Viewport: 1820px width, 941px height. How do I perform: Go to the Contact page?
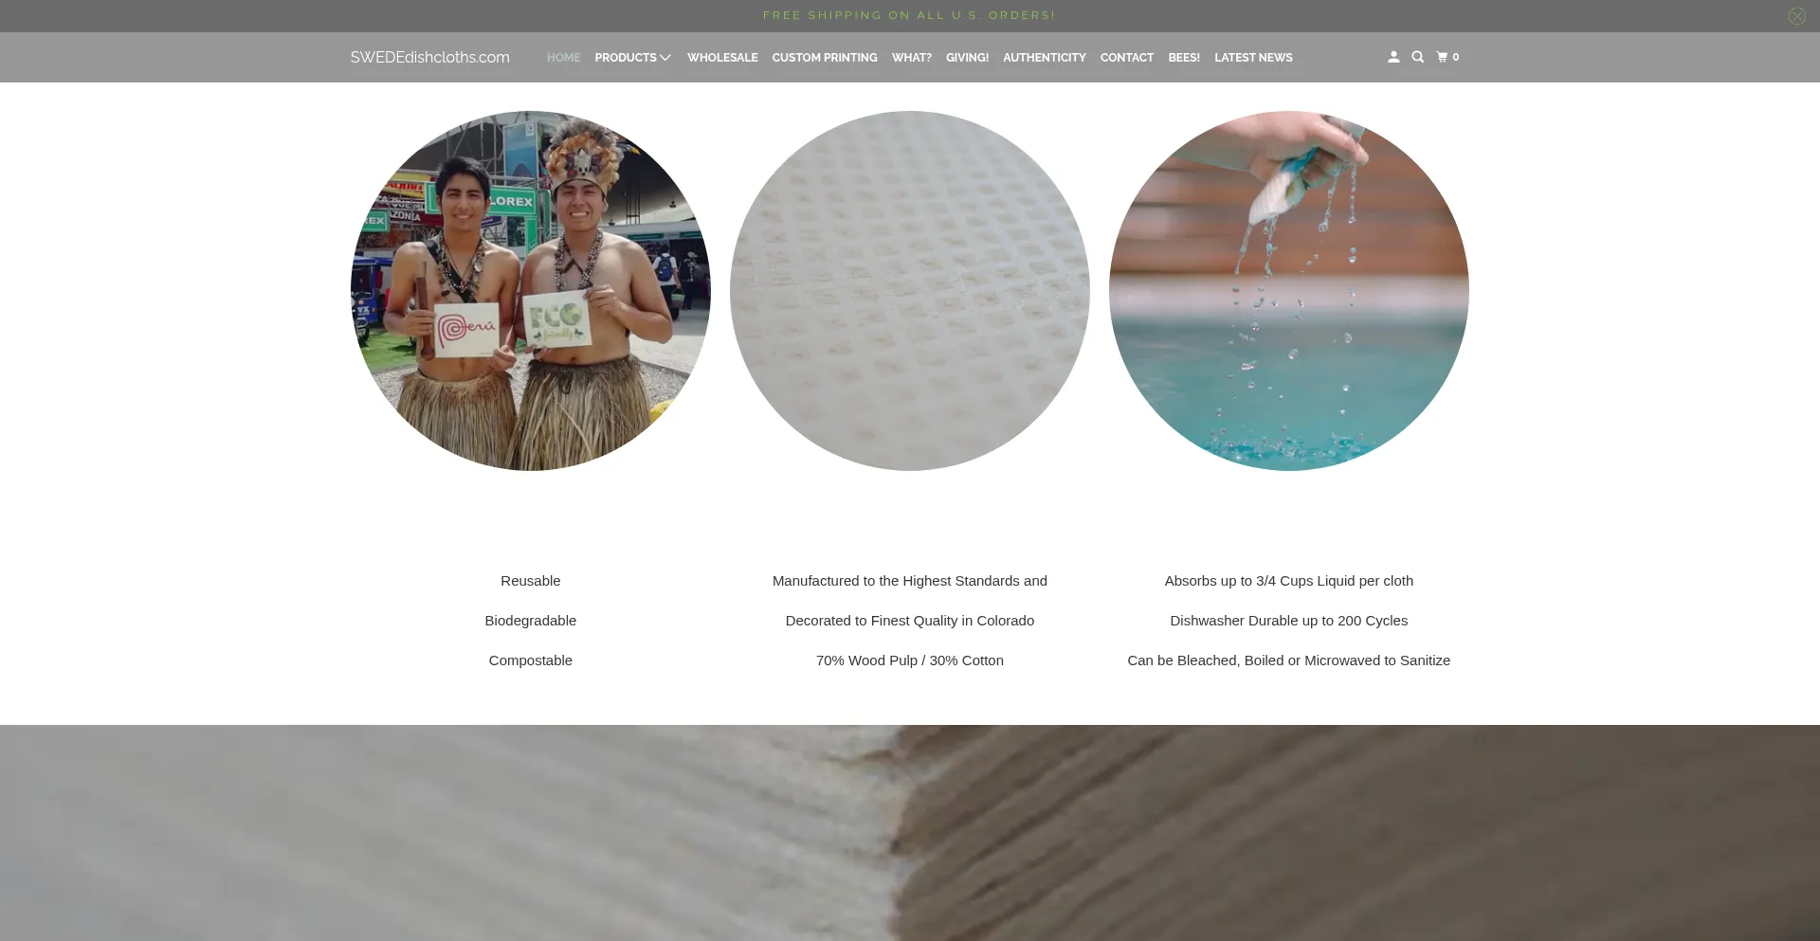(1126, 58)
